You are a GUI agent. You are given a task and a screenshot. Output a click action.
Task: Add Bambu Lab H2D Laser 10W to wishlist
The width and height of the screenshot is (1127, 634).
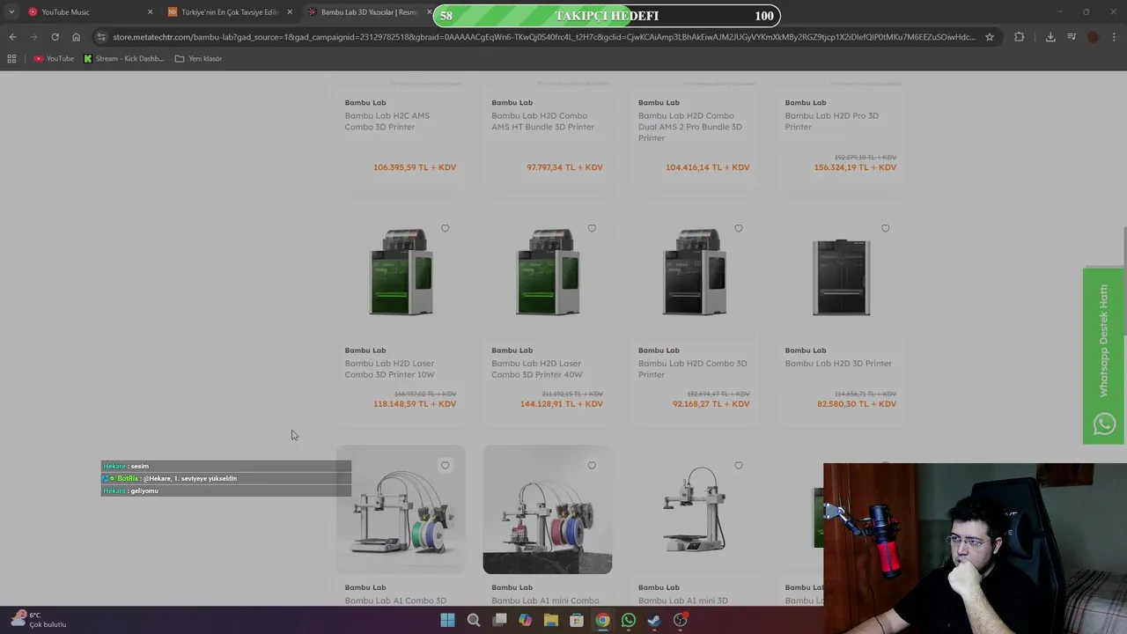(445, 228)
